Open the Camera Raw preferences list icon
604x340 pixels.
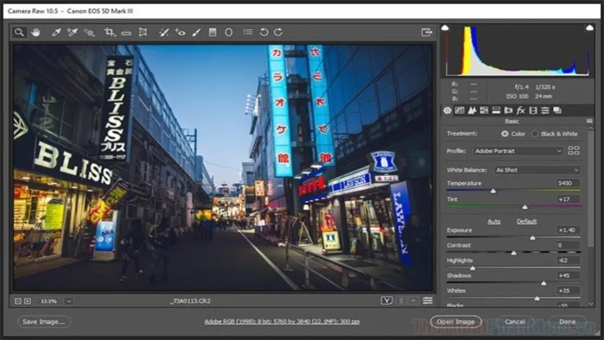(248, 32)
